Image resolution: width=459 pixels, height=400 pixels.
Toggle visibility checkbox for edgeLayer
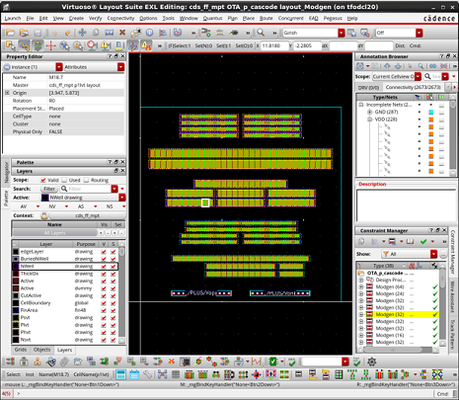[x=104, y=252]
